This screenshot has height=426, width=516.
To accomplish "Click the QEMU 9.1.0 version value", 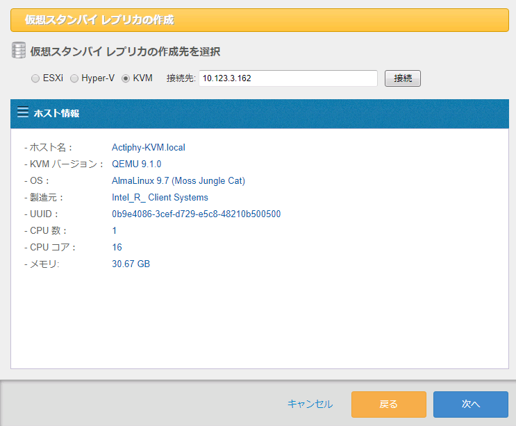I will [x=136, y=164].
